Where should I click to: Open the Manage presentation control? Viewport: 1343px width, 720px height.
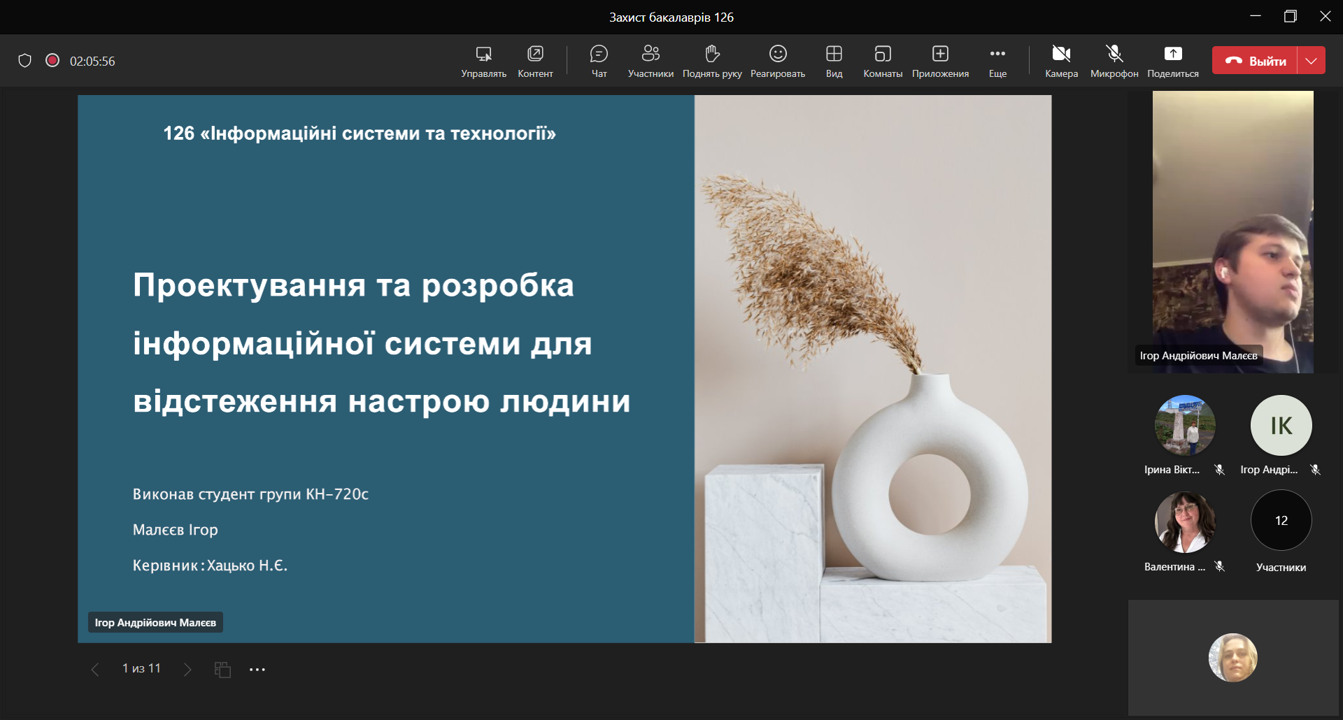483,61
